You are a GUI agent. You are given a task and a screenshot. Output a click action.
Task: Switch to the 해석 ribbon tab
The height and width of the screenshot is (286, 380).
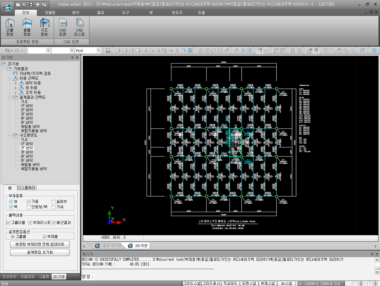pos(75,12)
